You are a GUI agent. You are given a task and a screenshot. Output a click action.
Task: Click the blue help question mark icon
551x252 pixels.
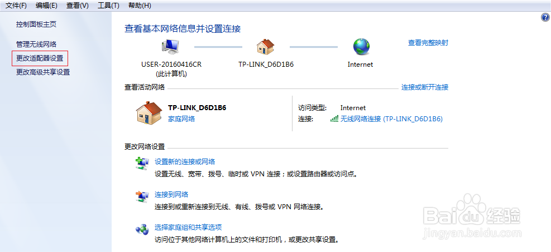click(545, 17)
